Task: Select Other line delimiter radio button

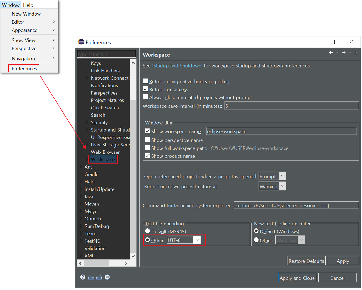Action: pos(256,240)
